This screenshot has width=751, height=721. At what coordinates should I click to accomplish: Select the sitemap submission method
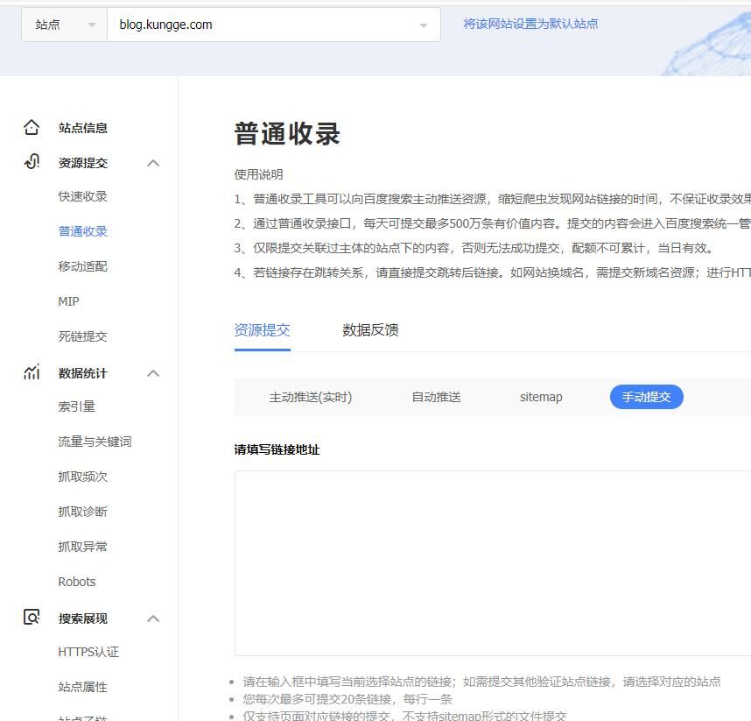540,397
